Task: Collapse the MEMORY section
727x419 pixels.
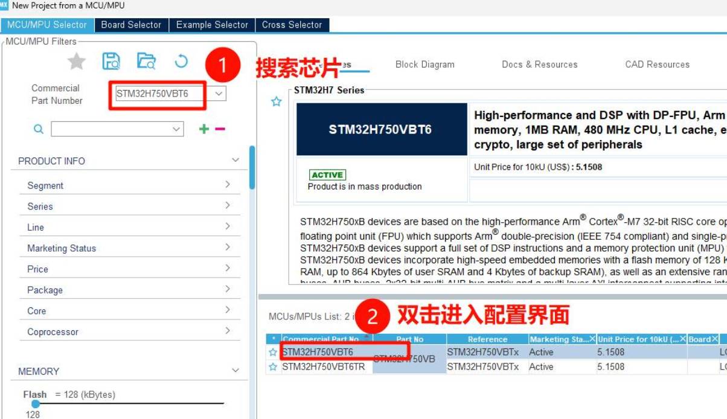Action: click(x=235, y=371)
